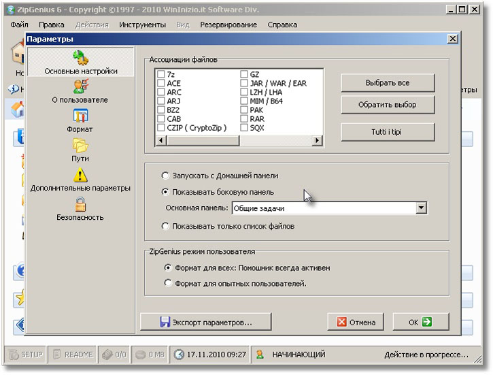This screenshot has width=493, height=375.
Task: Click the red X icon on Отмена
Action: coord(342,322)
